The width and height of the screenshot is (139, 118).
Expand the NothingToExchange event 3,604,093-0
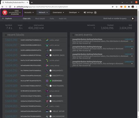coord(132,49)
